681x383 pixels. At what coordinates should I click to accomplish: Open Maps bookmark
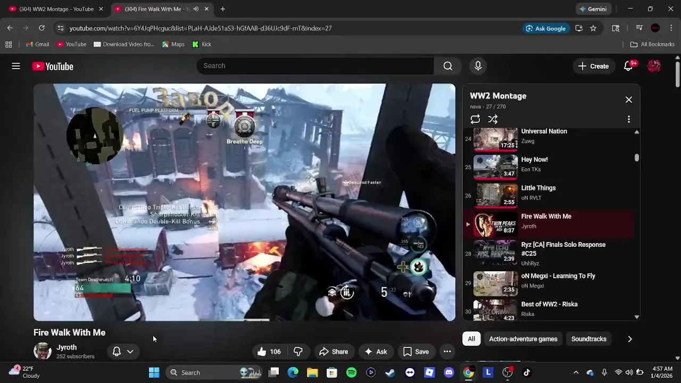pyautogui.click(x=173, y=44)
